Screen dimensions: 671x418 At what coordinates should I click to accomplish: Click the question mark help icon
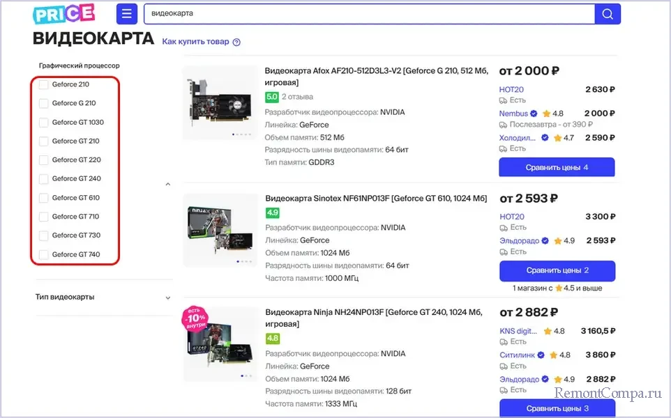point(236,42)
